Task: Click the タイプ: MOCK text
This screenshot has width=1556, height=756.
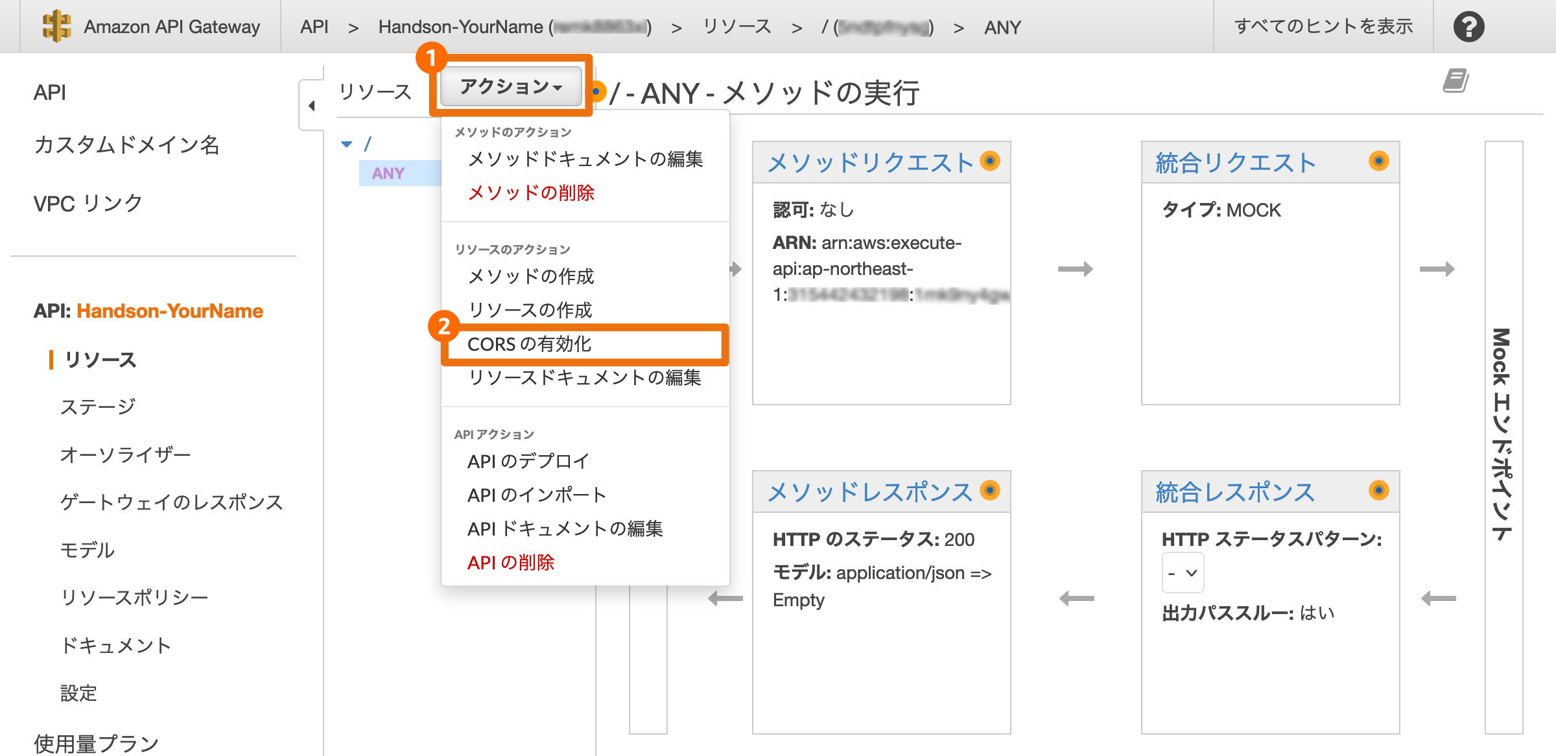Action: coord(1221,210)
